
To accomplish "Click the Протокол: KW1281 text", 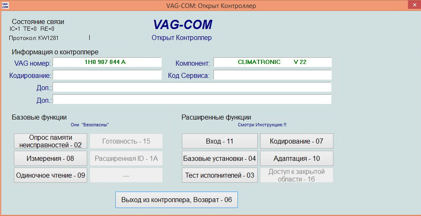I will coord(34,38).
